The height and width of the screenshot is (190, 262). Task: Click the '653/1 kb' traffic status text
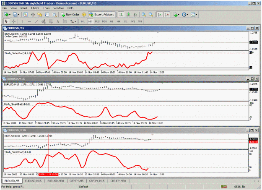240,187
